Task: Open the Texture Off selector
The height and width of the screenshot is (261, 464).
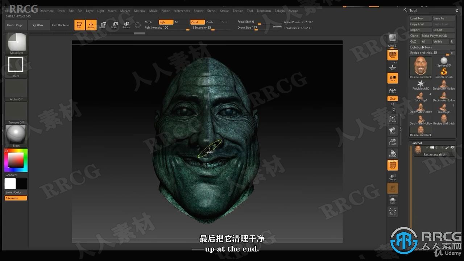Action: 16,113
